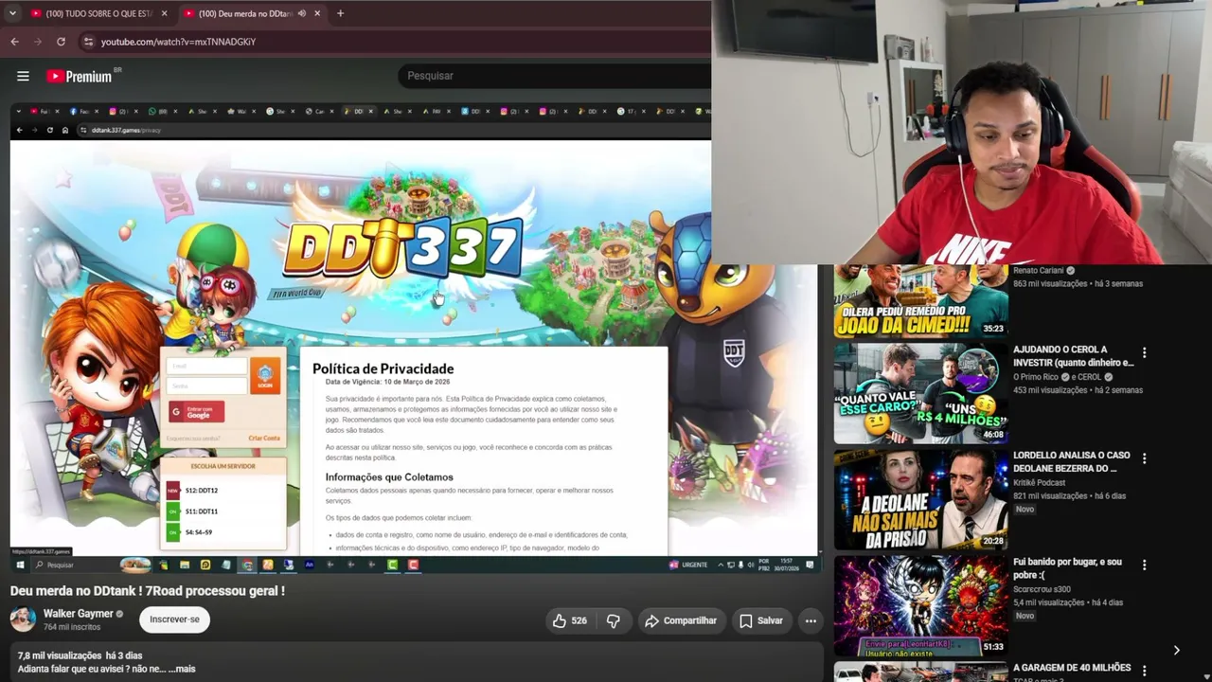Click the '7,8 mil visualizações há 3 dias' text
This screenshot has height=682, width=1212.
tap(80, 655)
